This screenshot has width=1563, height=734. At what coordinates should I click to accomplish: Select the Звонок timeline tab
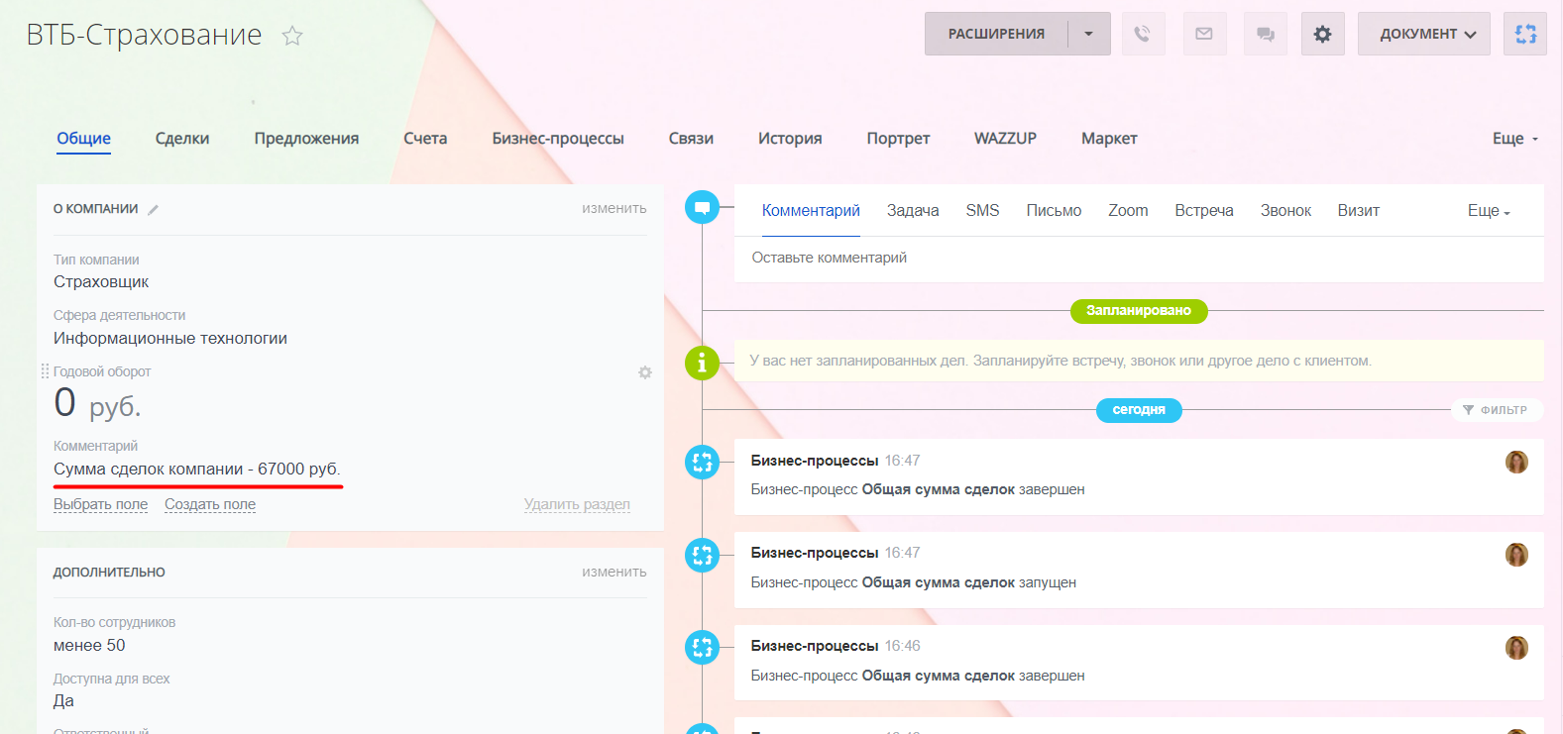tap(1285, 211)
